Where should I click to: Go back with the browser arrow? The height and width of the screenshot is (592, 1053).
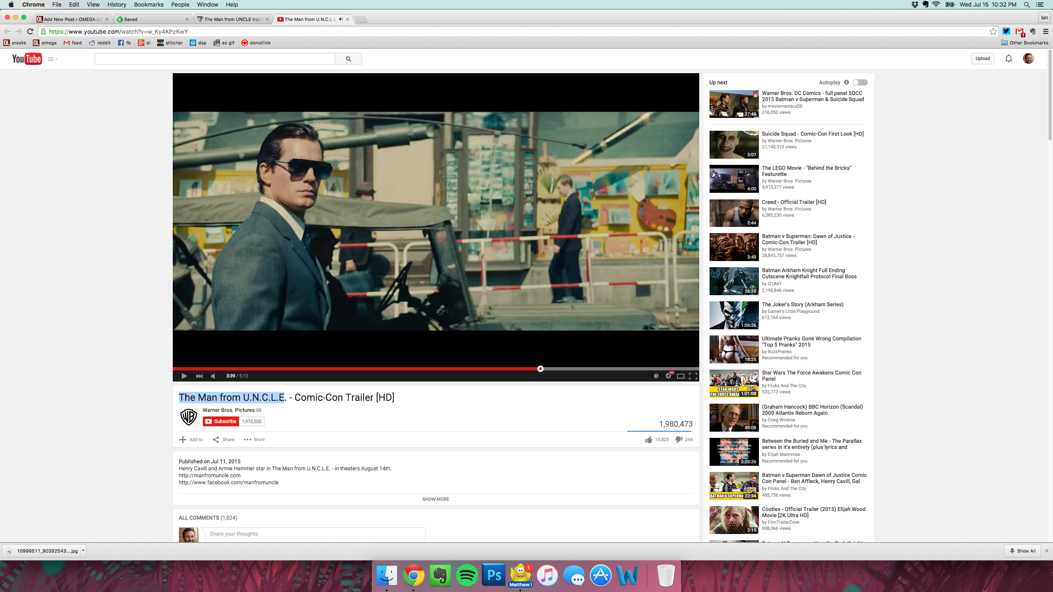click(7, 31)
